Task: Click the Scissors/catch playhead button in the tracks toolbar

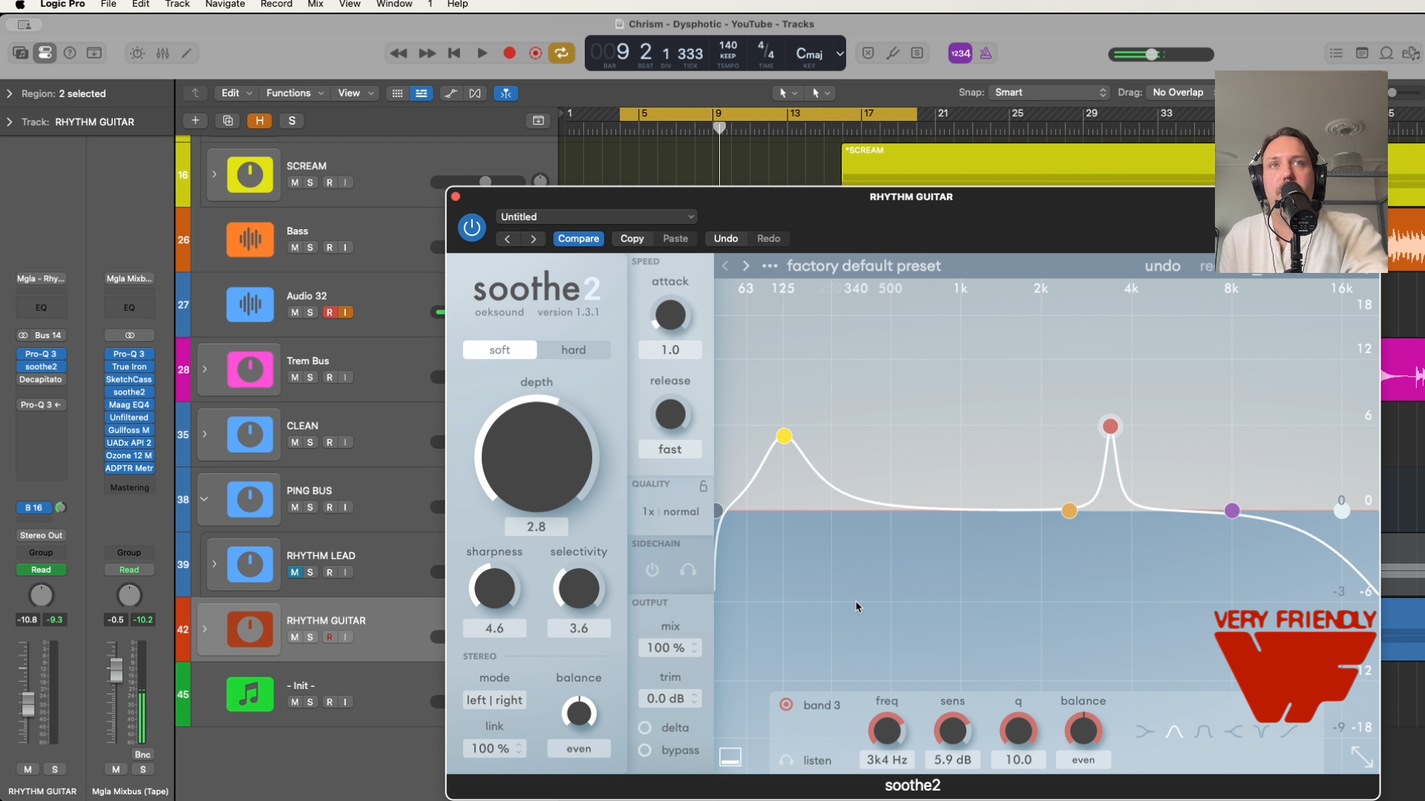Action: (x=505, y=93)
